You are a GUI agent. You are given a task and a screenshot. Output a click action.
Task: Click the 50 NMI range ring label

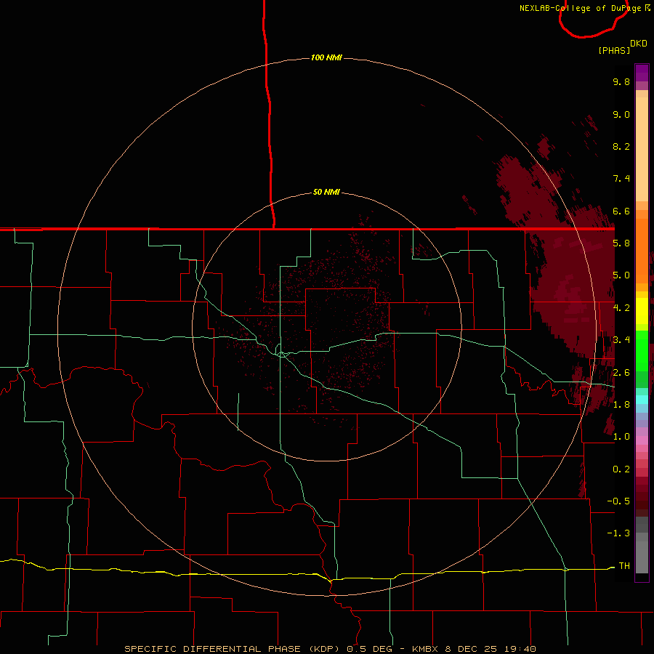click(326, 193)
